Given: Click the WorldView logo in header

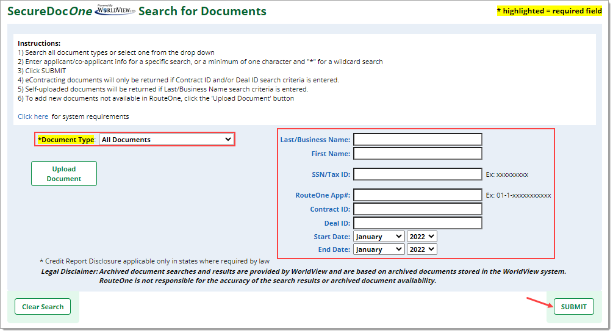Looking at the screenshot, I should point(115,10).
